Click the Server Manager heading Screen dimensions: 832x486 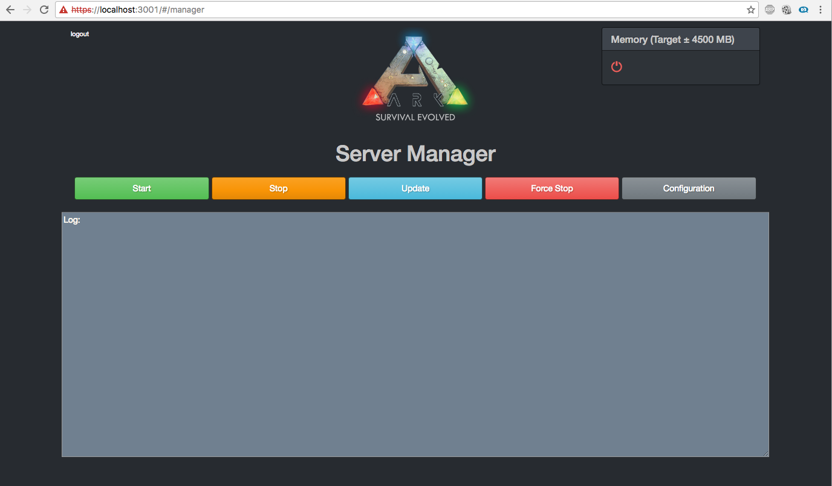point(415,153)
